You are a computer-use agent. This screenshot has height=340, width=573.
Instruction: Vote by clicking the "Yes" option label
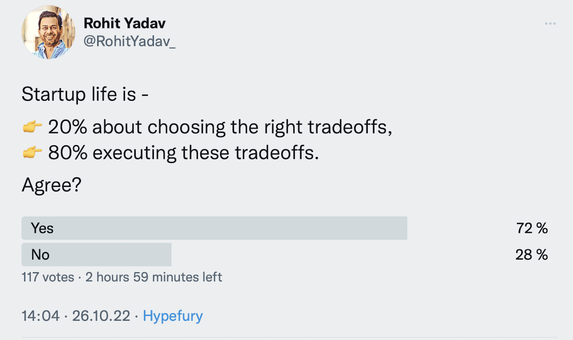pyautogui.click(x=42, y=228)
